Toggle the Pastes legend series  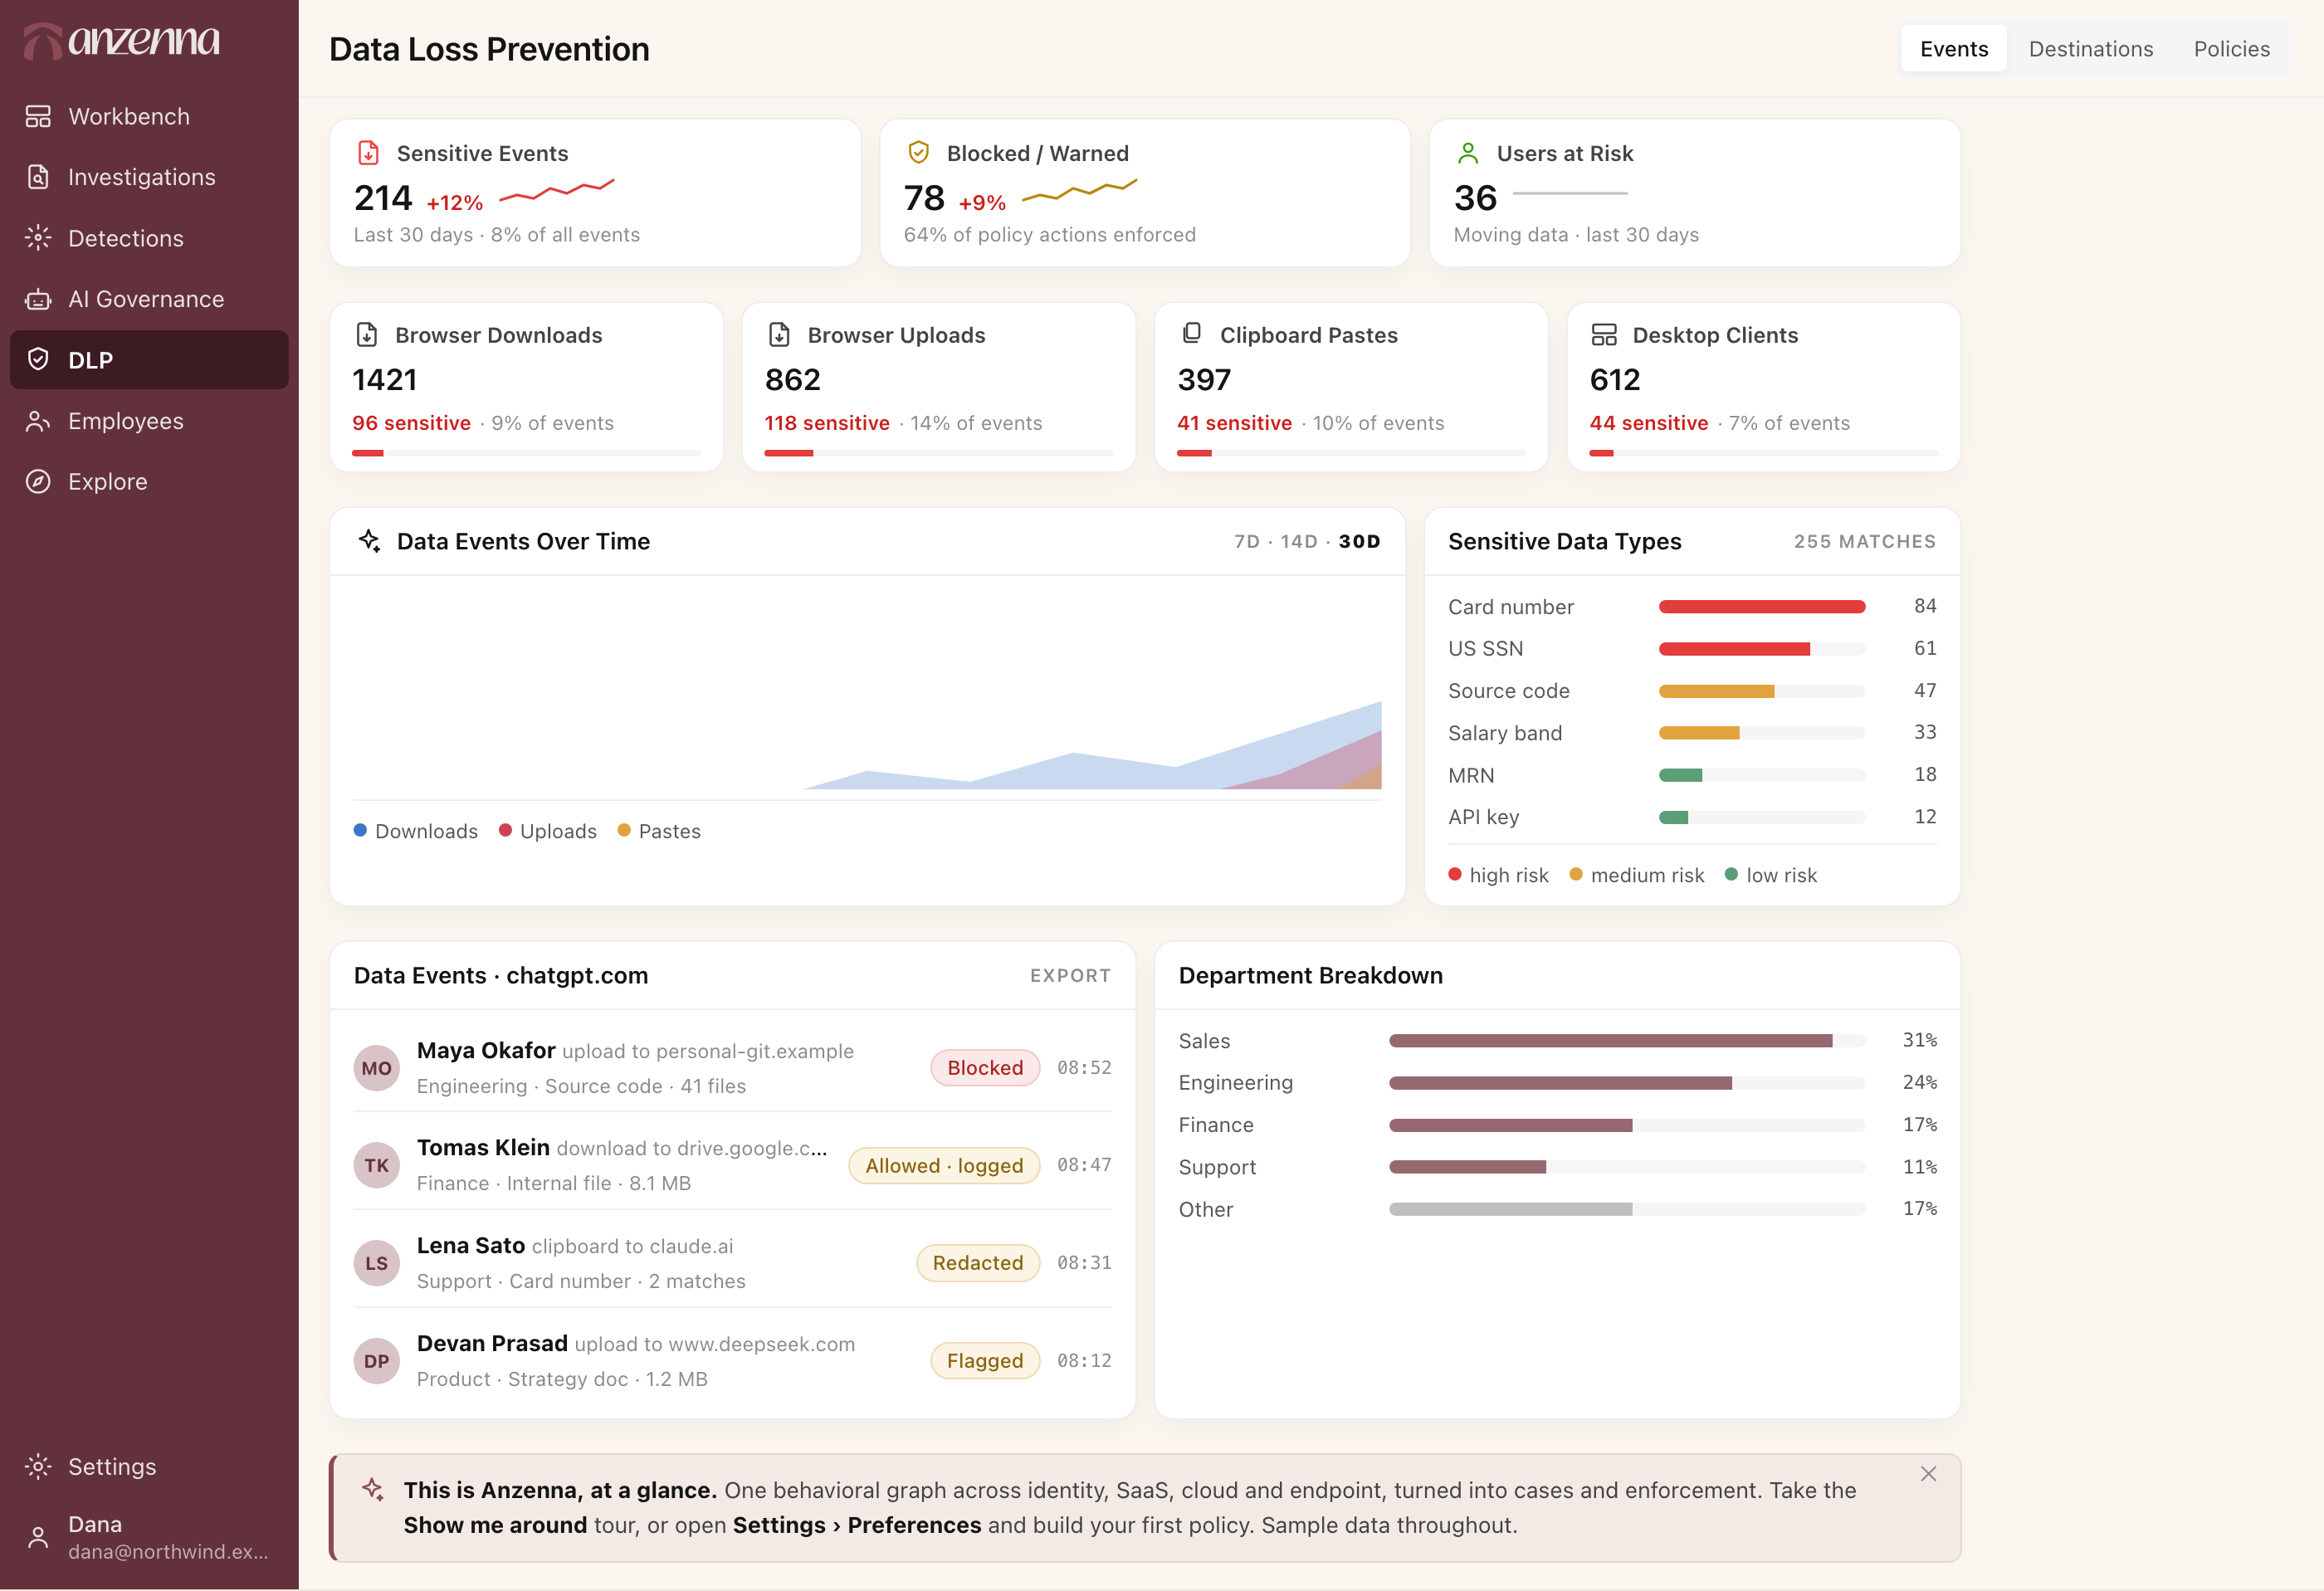659,831
